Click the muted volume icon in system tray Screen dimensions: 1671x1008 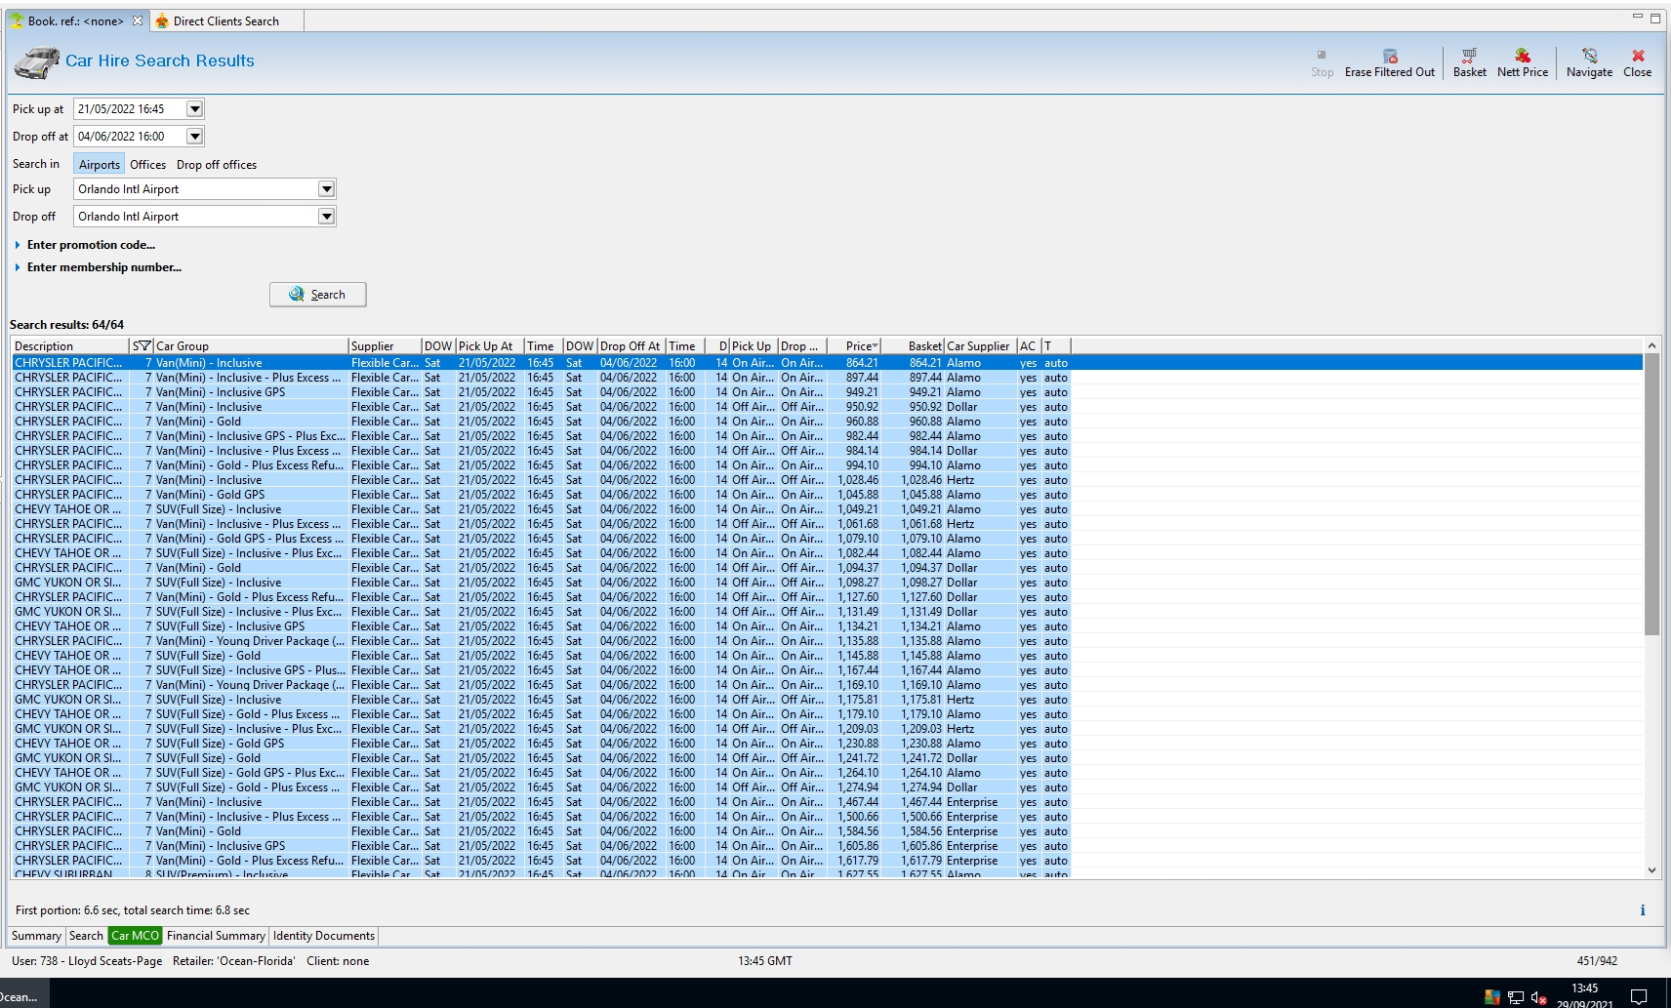pyautogui.click(x=1539, y=997)
